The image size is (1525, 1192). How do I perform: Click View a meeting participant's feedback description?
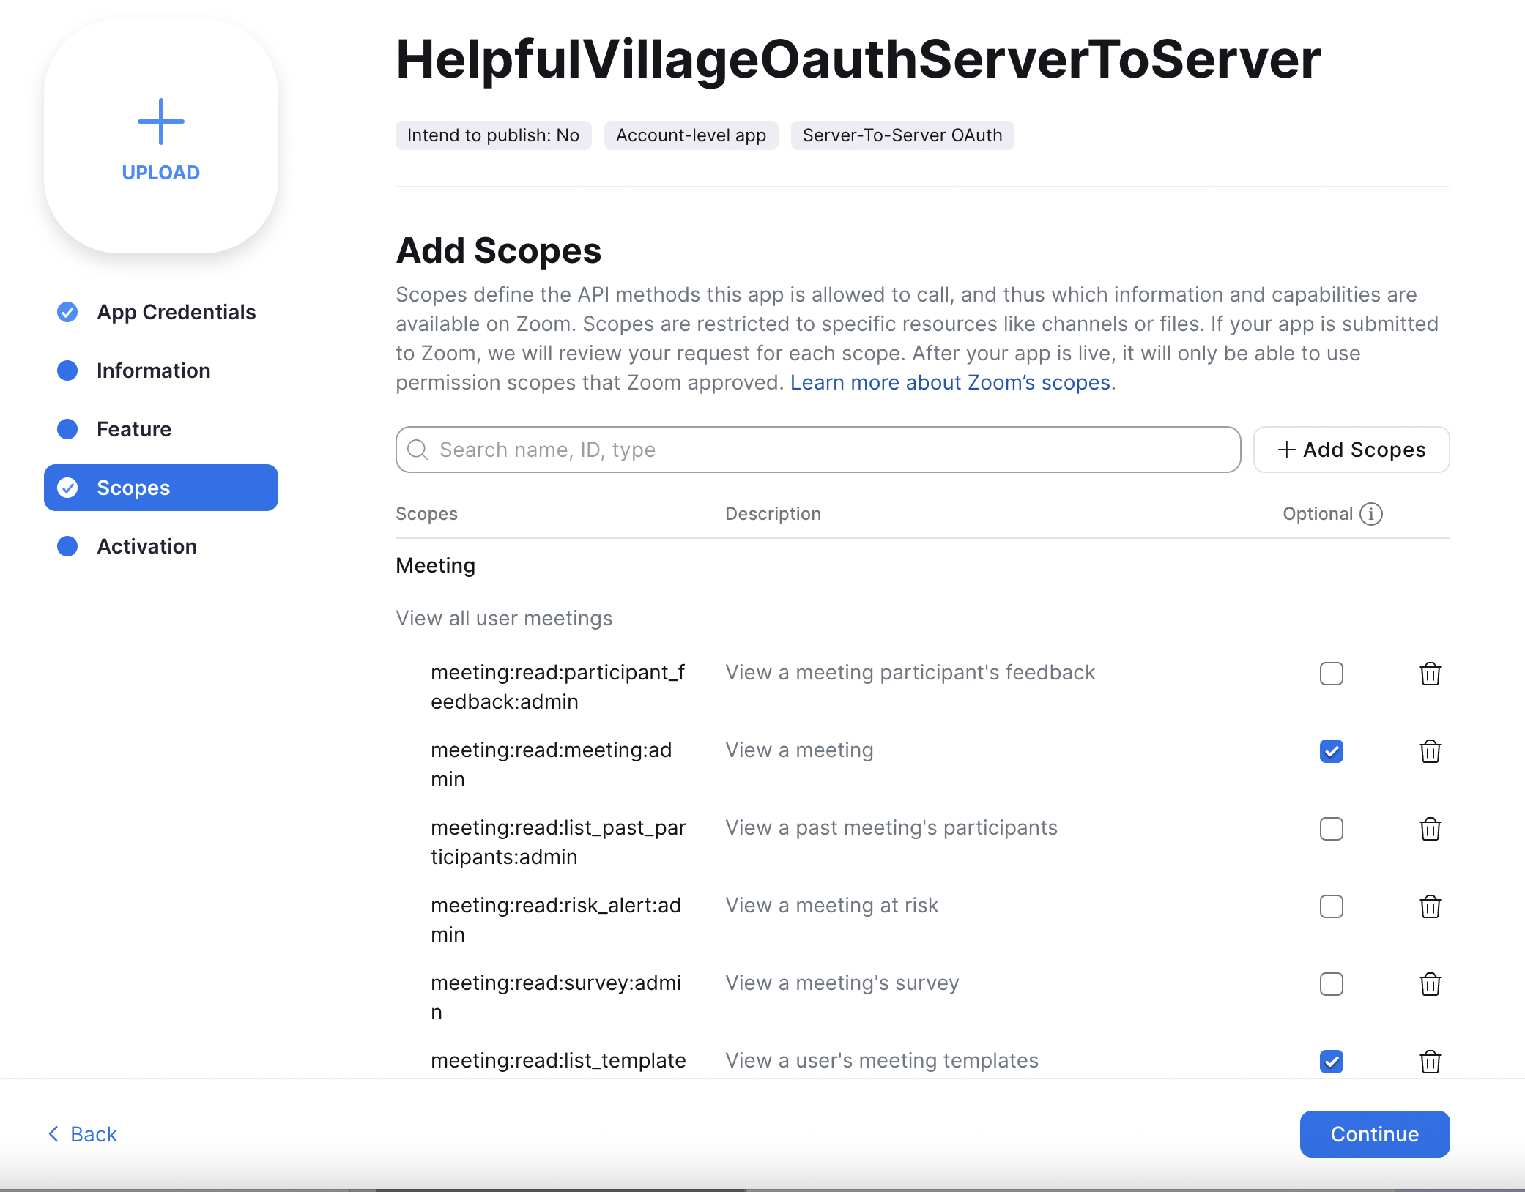[x=910, y=672]
